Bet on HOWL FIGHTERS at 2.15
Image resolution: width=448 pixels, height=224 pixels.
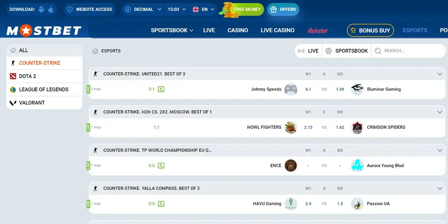[x=308, y=127]
